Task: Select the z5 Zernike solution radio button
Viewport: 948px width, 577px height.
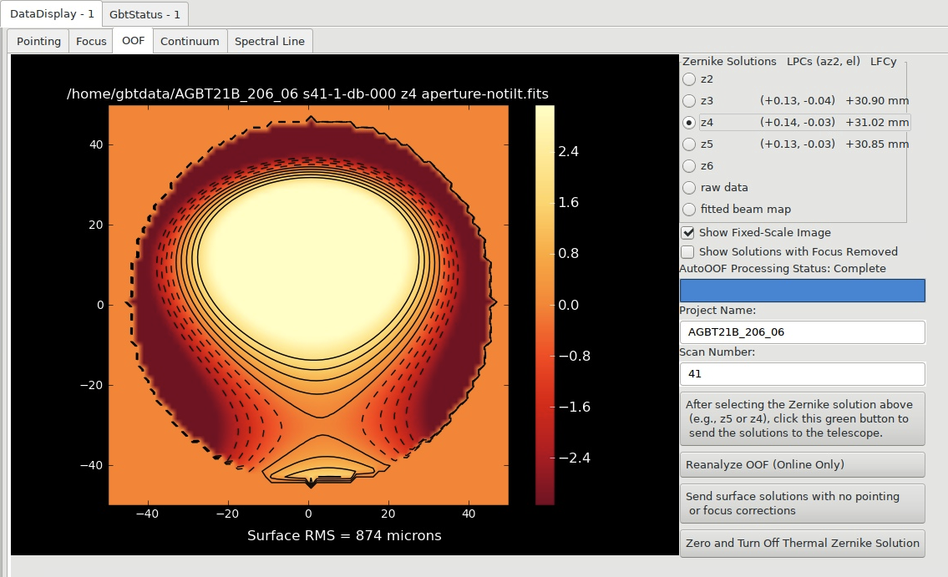Action: tap(689, 144)
